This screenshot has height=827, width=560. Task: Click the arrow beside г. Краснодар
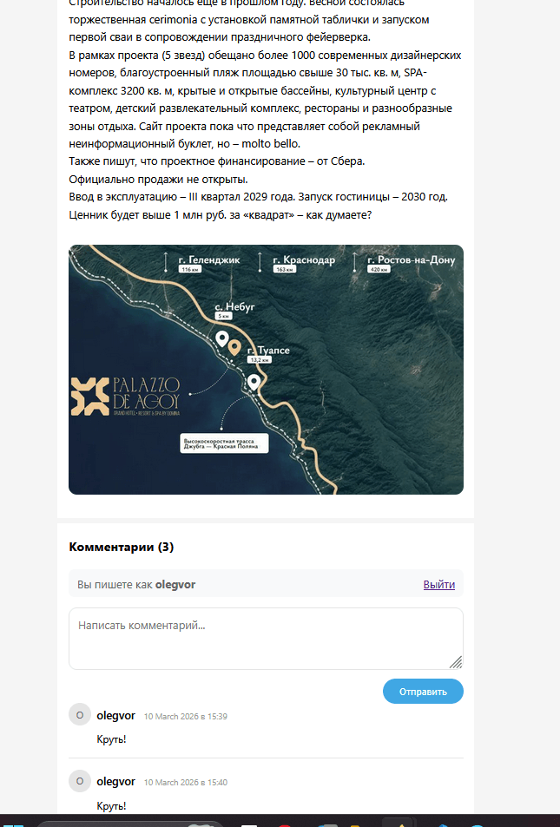point(260,262)
